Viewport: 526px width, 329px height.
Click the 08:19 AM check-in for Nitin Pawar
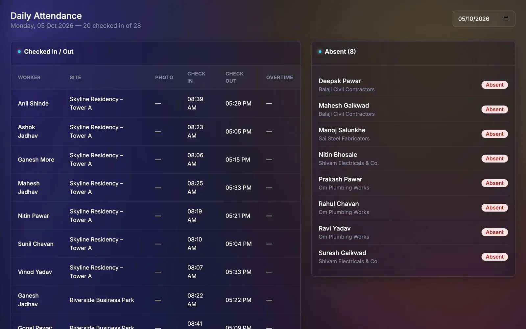click(x=195, y=216)
